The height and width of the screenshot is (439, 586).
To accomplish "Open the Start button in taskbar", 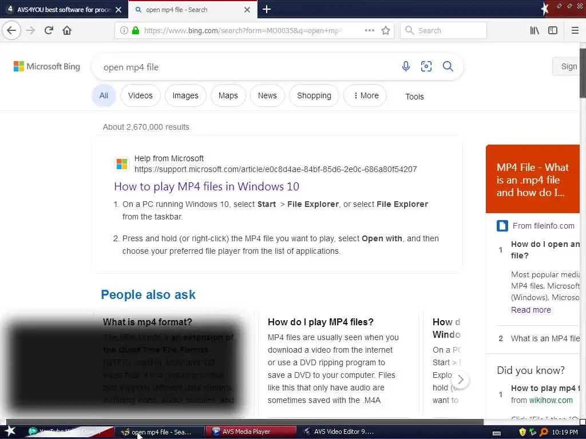I will pyautogui.click(x=10, y=432).
